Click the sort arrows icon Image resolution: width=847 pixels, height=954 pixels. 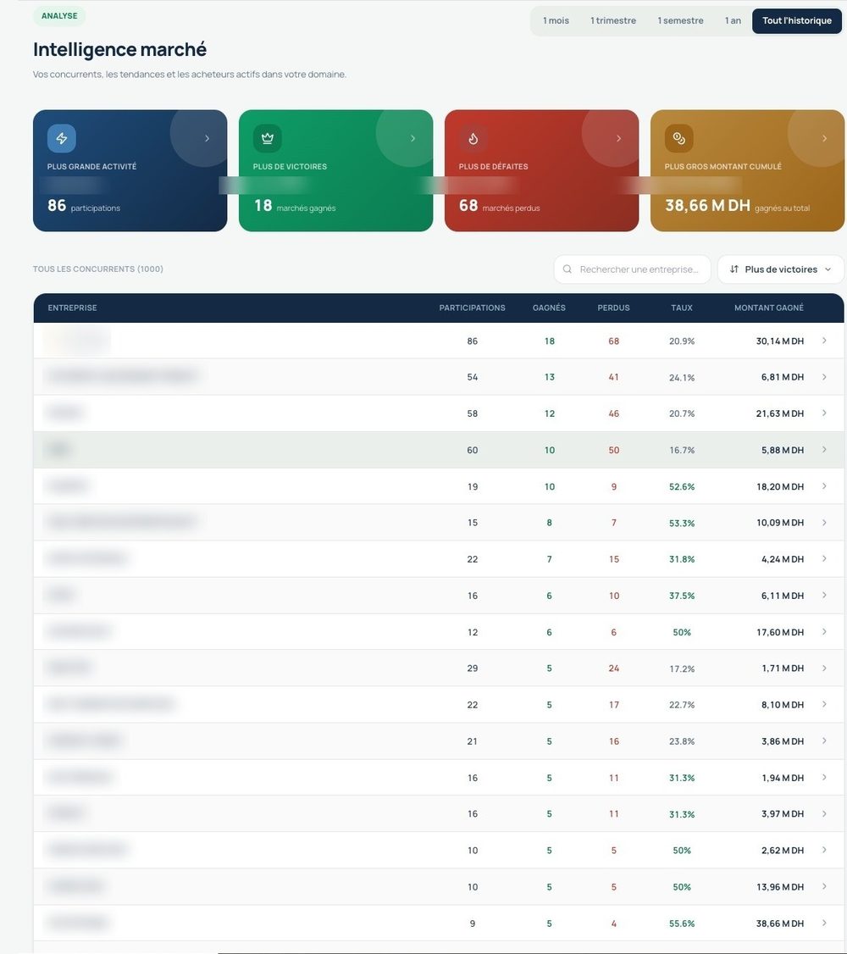(734, 269)
